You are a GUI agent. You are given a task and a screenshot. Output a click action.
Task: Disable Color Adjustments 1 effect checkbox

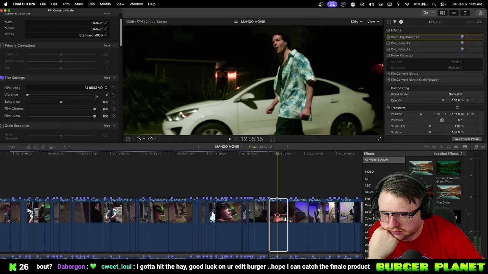tap(388, 37)
